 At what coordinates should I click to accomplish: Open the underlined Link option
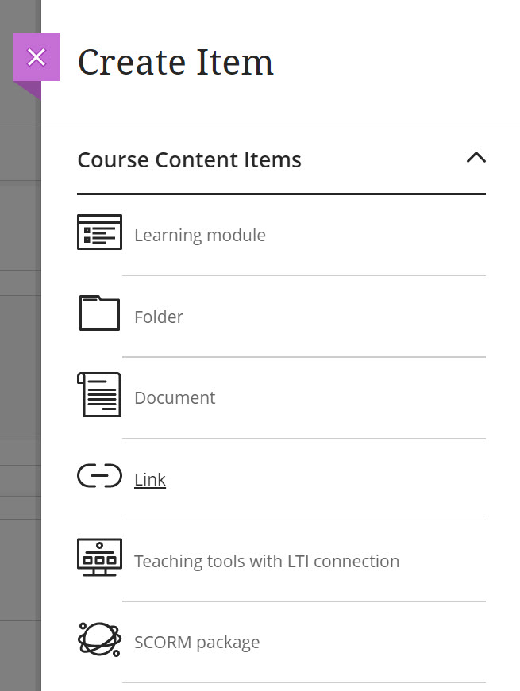coord(150,480)
